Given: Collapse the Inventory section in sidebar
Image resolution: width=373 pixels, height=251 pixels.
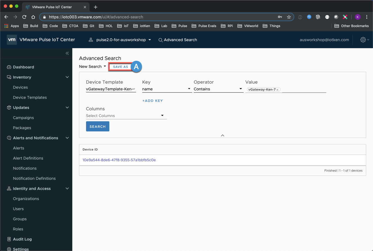Looking at the screenshot, I should [67, 77].
